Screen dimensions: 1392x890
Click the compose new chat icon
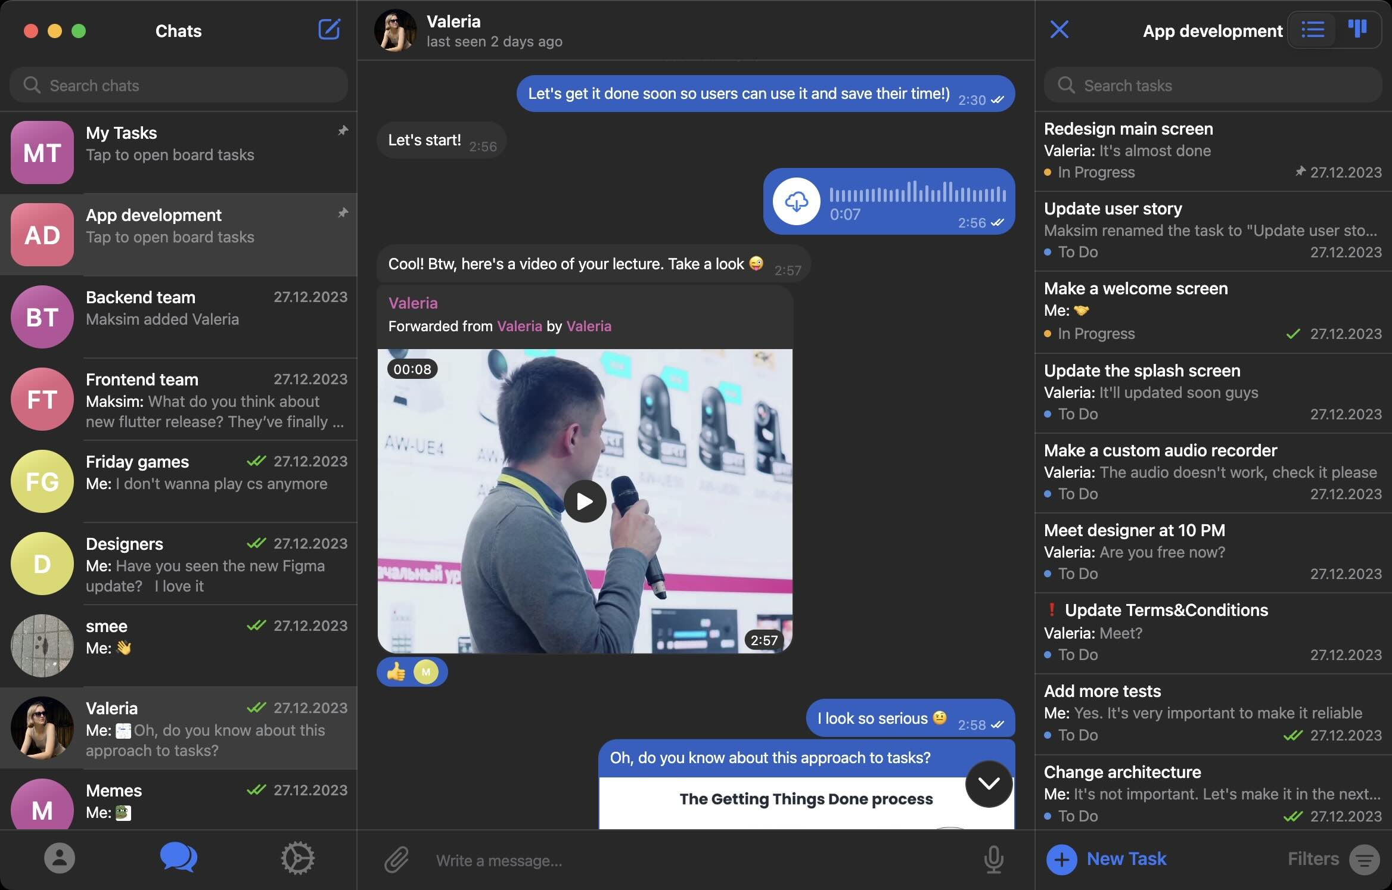click(x=329, y=29)
